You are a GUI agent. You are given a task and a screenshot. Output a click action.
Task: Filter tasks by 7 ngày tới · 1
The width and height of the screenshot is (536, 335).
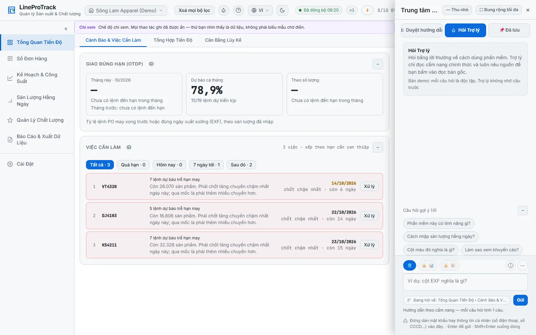click(x=207, y=165)
